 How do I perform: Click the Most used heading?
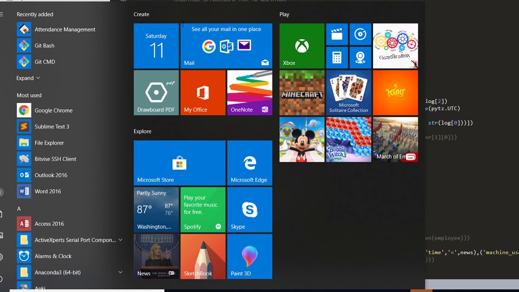point(29,95)
